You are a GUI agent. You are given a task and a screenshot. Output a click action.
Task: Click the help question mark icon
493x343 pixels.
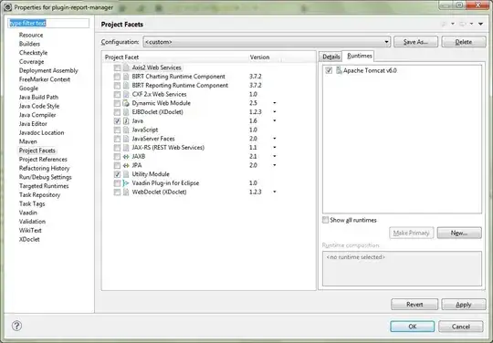click(x=16, y=326)
